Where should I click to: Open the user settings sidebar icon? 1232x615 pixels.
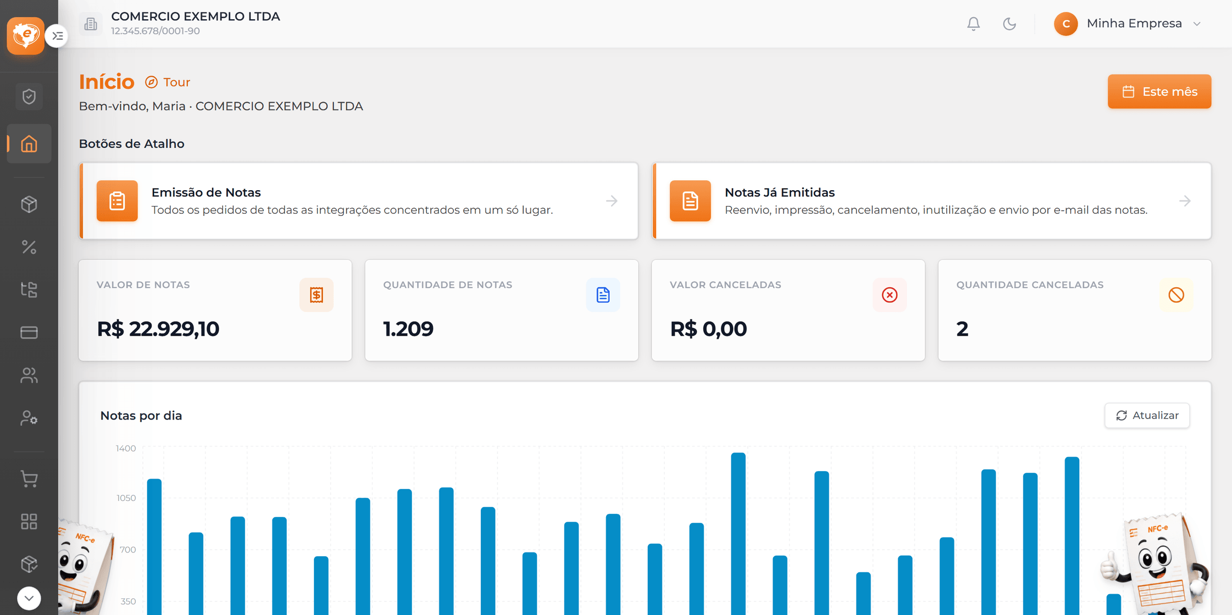(x=29, y=418)
